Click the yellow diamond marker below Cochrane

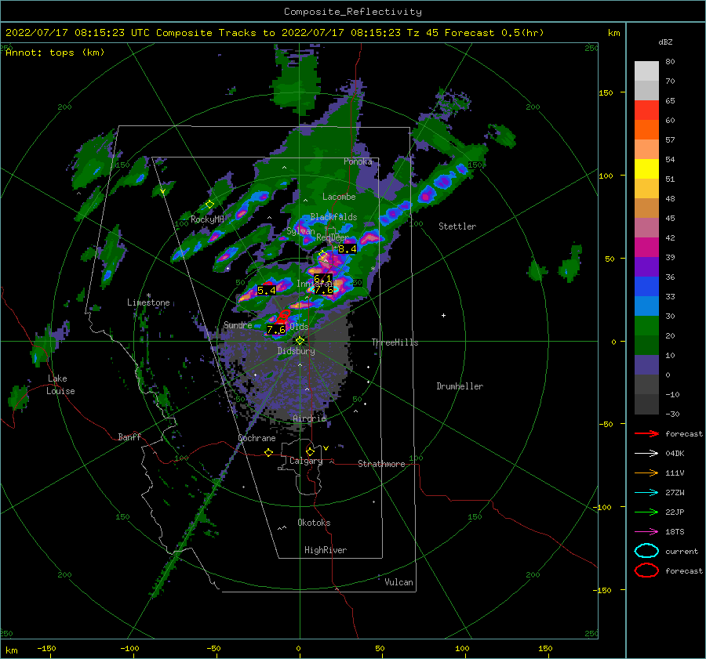[268, 452]
